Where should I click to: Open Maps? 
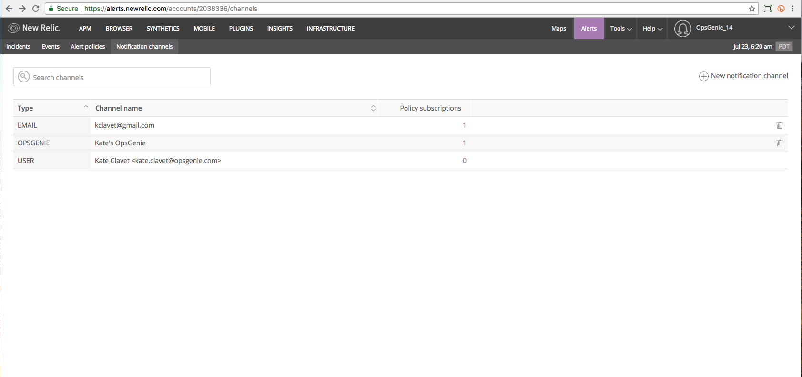(558, 29)
